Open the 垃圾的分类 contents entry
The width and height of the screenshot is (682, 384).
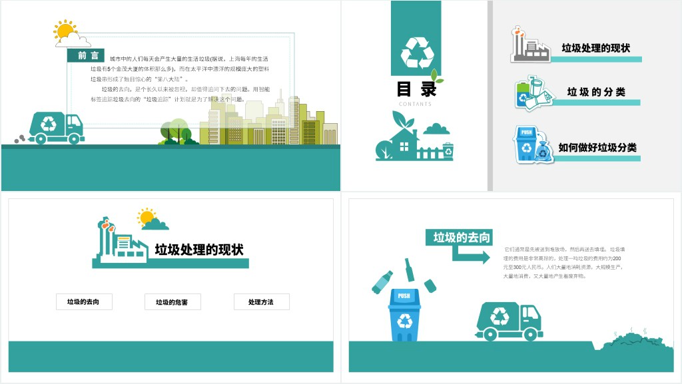coord(596,93)
